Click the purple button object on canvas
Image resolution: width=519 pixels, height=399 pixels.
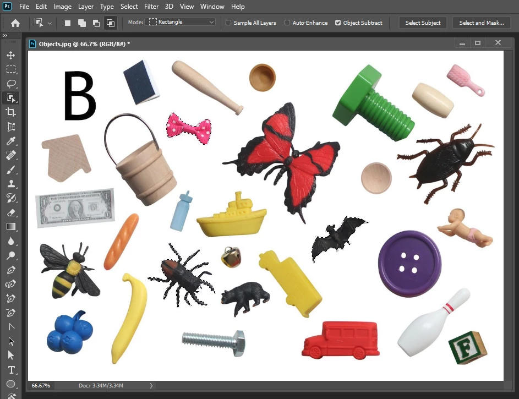tap(410, 264)
